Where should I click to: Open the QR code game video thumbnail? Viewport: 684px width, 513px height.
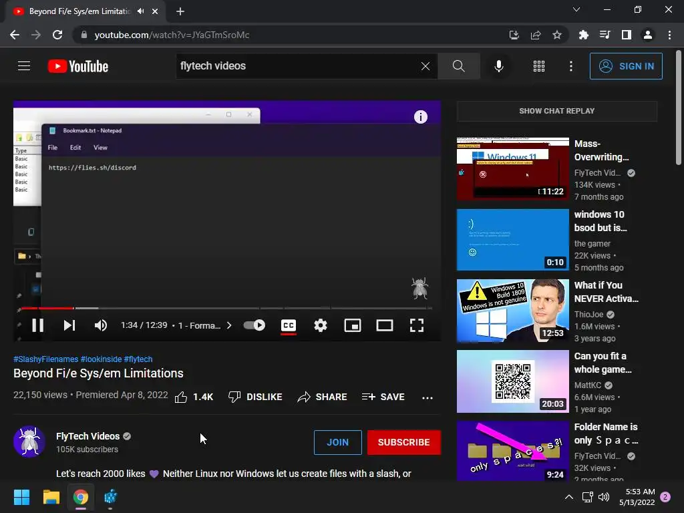(x=513, y=381)
